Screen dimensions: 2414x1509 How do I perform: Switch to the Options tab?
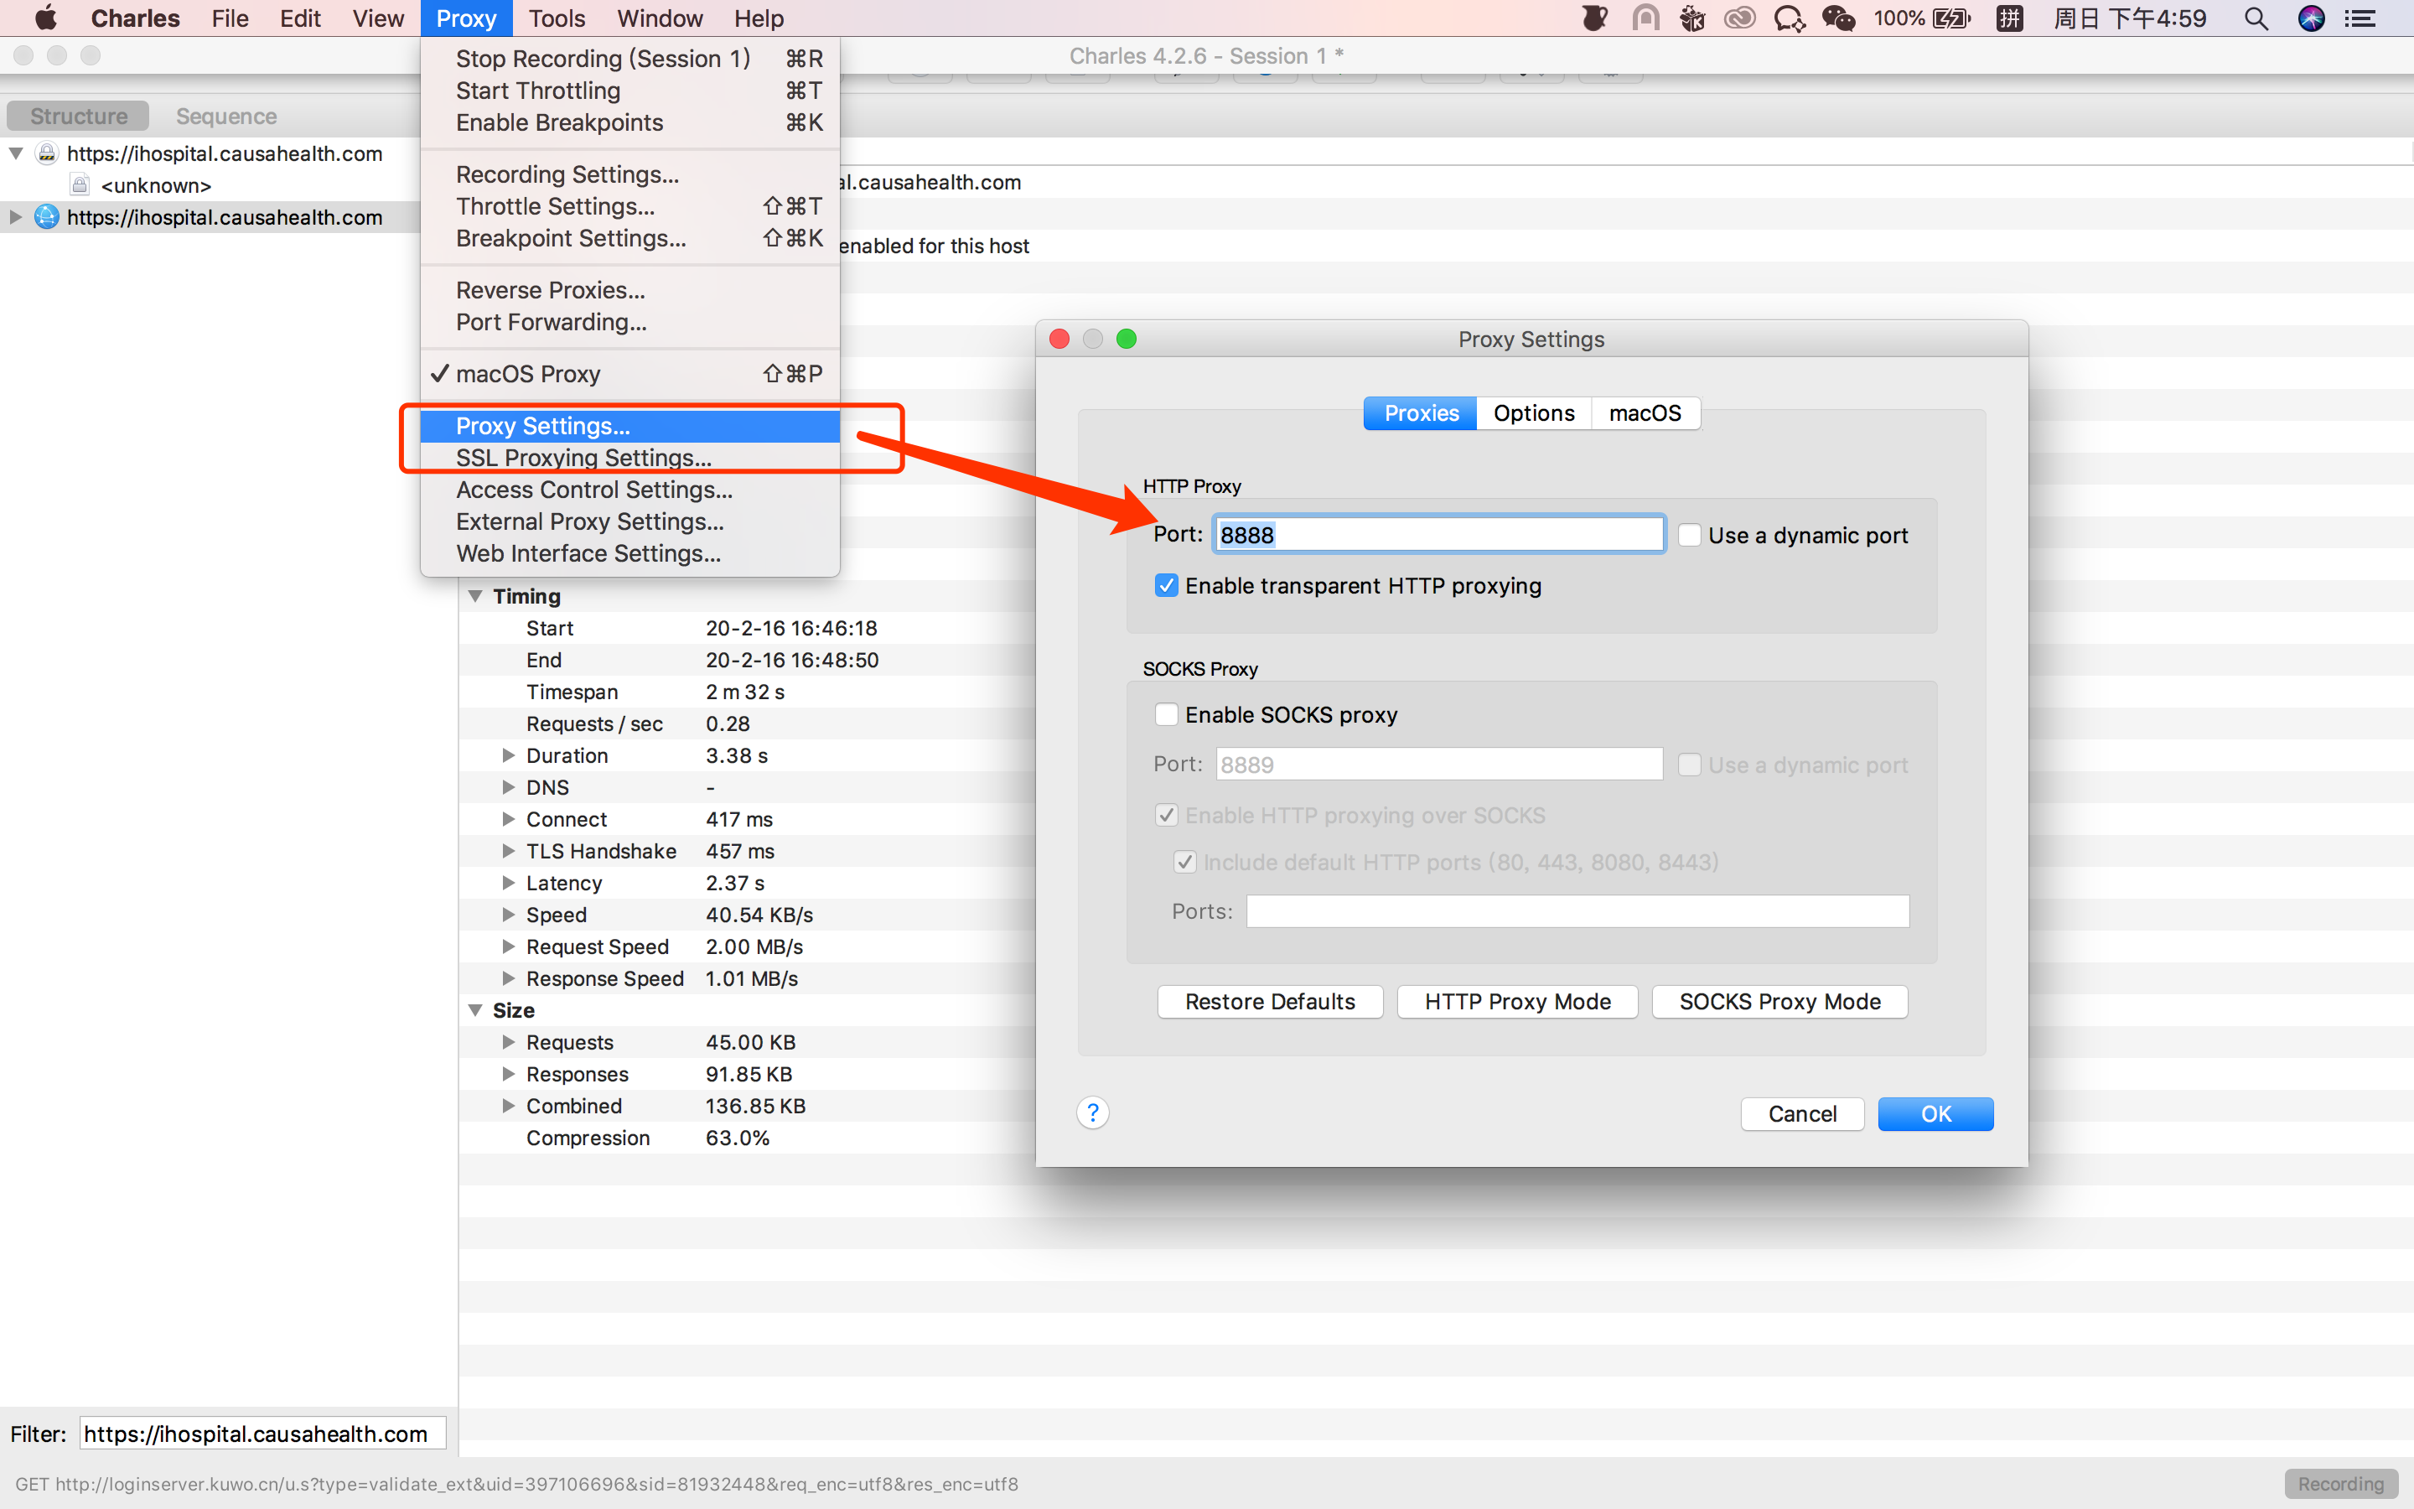[1533, 413]
